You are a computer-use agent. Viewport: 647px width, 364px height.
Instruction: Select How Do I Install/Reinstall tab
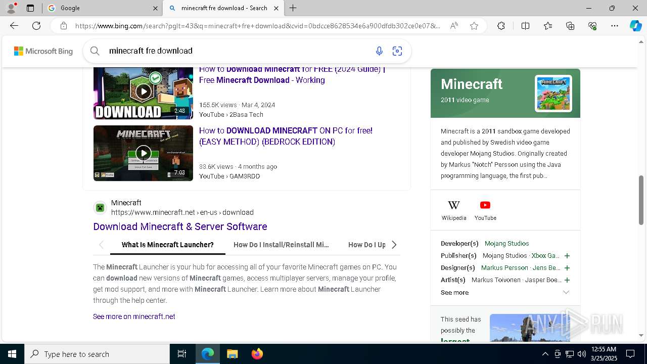281,245
